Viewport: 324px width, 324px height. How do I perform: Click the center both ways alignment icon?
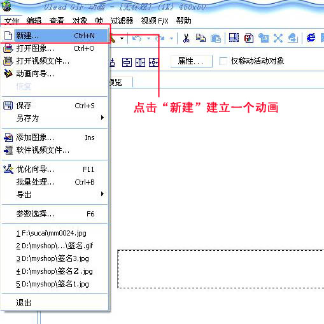pyautogui.click(x=153, y=62)
